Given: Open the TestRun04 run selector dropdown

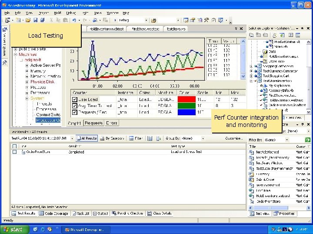Looking at the screenshot, I should click(72, 138).
